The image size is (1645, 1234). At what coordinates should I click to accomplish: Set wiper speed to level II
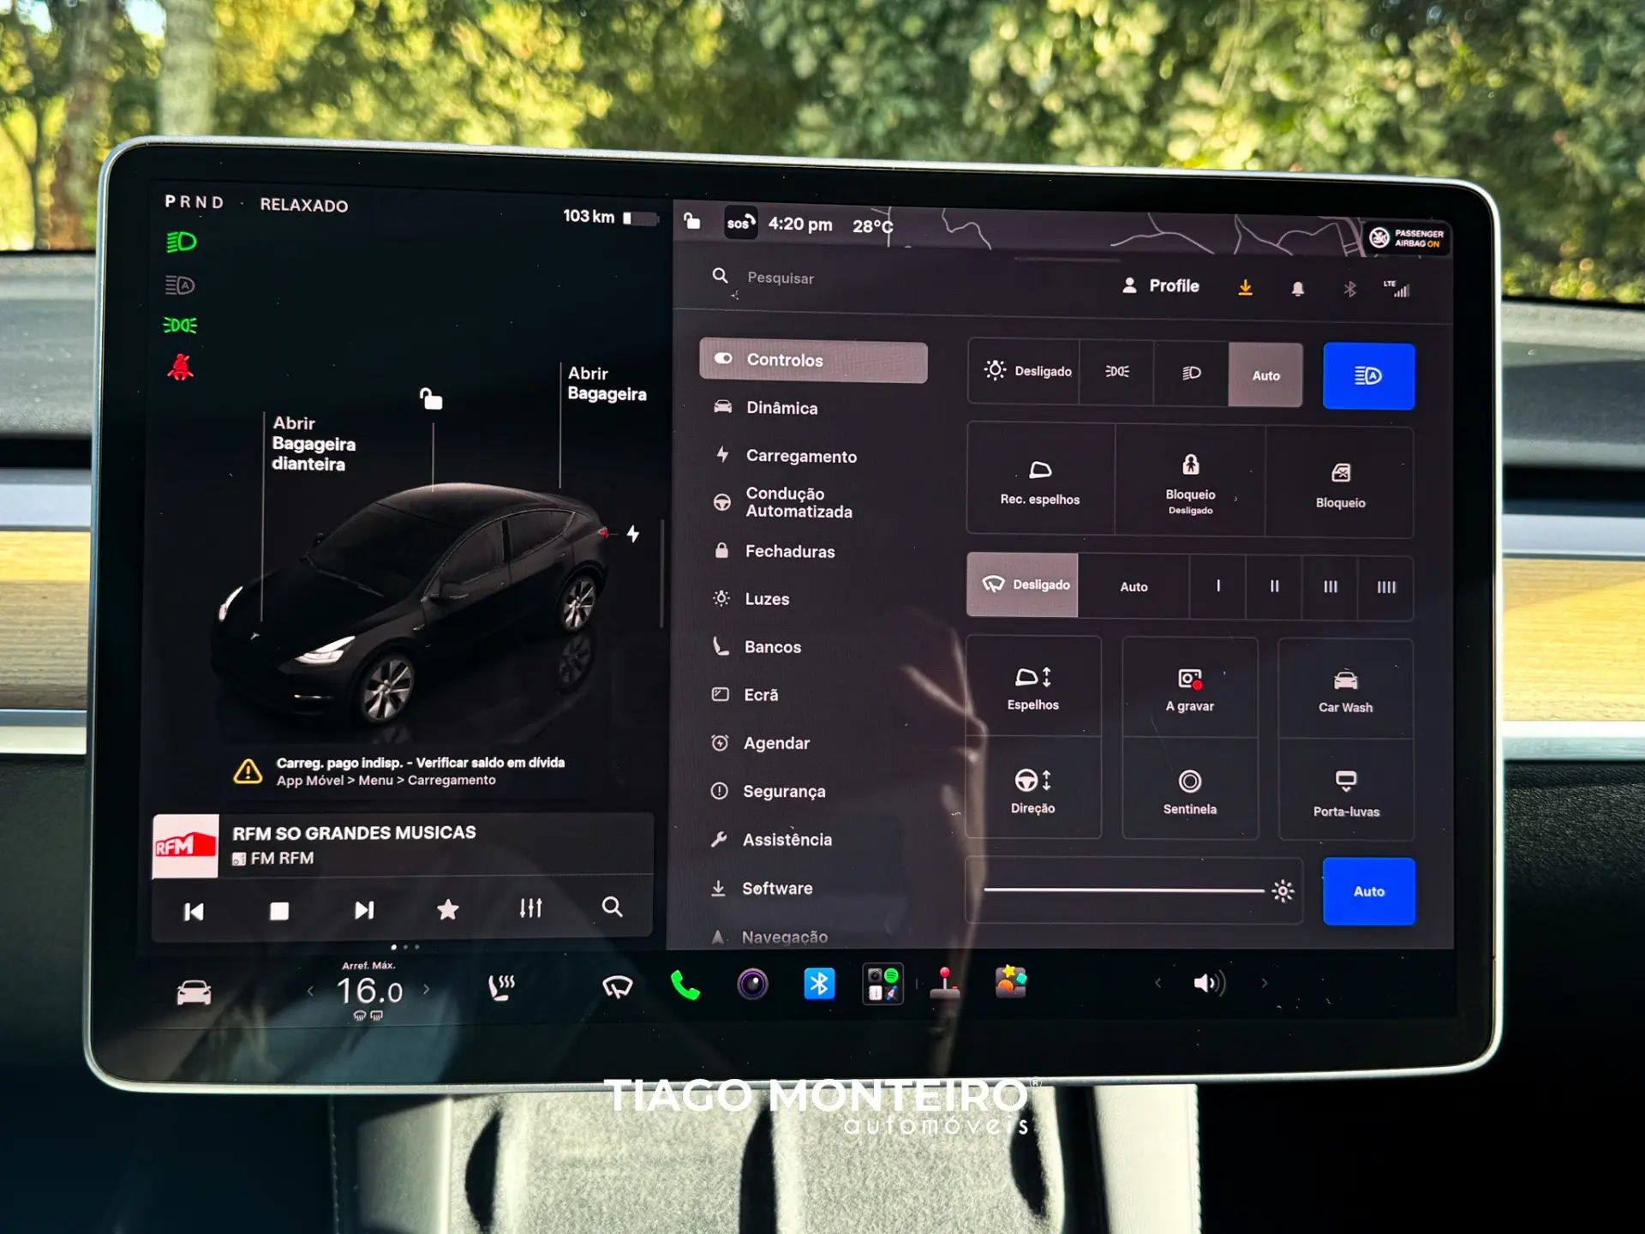(x=1274, y=587)
